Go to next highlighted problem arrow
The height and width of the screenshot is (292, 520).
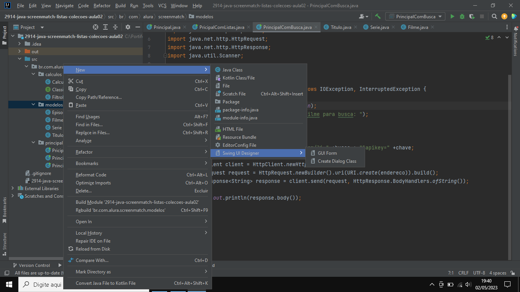(507, 38)
